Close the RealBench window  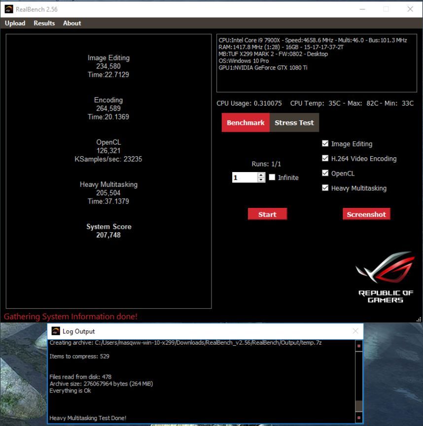(410, 9)
